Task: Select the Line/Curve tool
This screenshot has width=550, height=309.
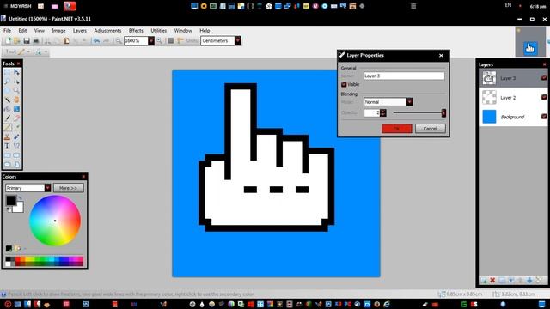Action: coord(16,146)
